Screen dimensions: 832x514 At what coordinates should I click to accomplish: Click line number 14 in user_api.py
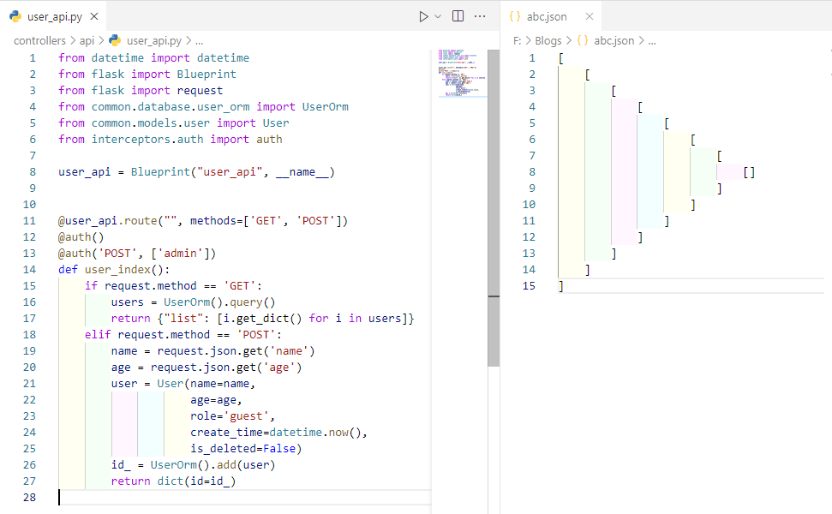[x=29, y=270]
